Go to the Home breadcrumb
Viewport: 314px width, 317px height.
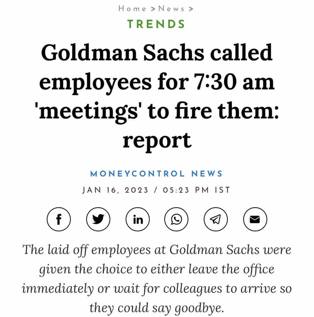click(x=132, y=8)
